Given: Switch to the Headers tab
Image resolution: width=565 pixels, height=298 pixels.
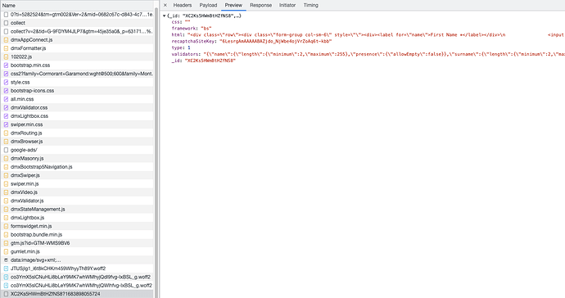Looking at the screenshot, I should [183, 5].
